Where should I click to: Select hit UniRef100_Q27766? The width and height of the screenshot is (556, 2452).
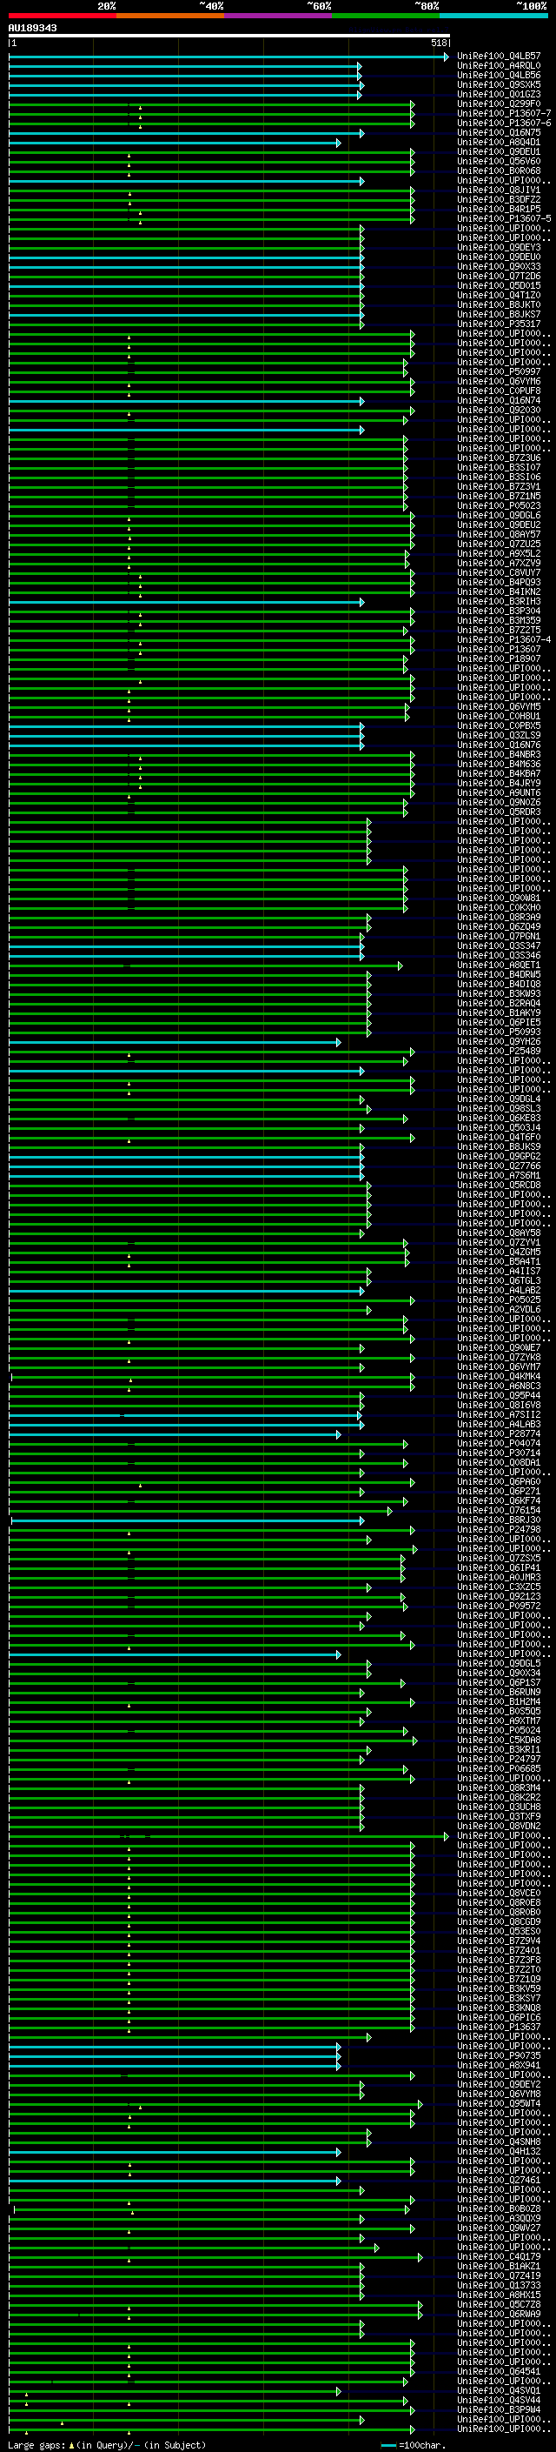(499, 1166)
